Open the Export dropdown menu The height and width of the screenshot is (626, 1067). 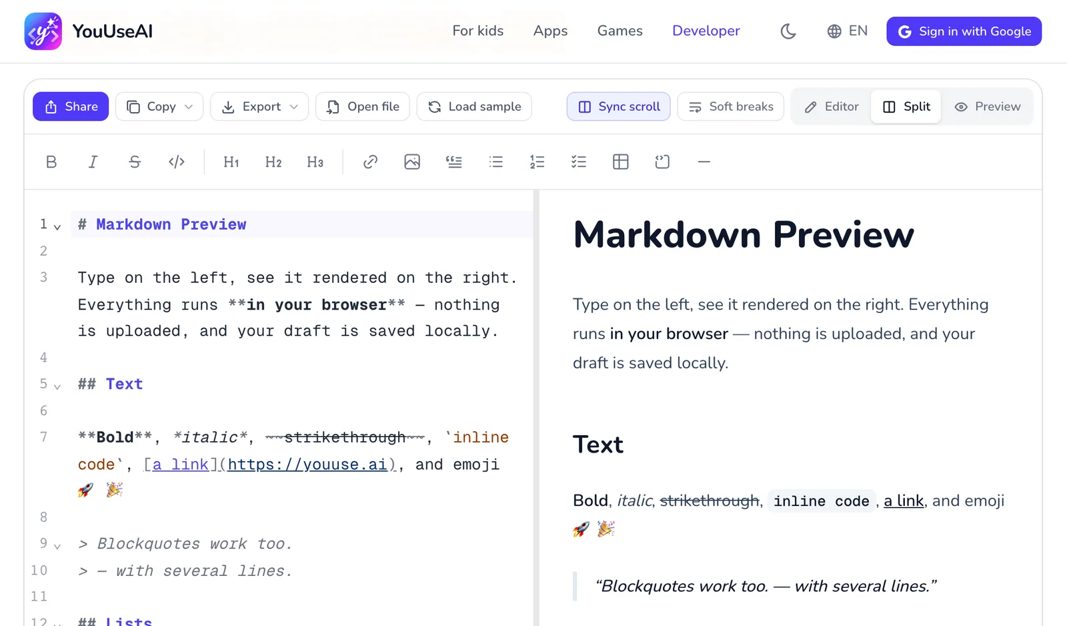(259, 107)
